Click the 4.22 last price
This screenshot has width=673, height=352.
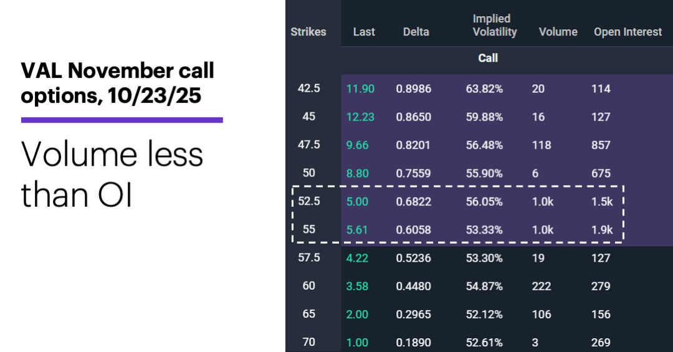(x=357, y=258)
